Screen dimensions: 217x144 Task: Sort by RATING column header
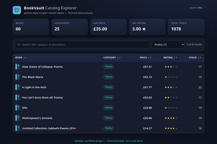tap(170, 58)
